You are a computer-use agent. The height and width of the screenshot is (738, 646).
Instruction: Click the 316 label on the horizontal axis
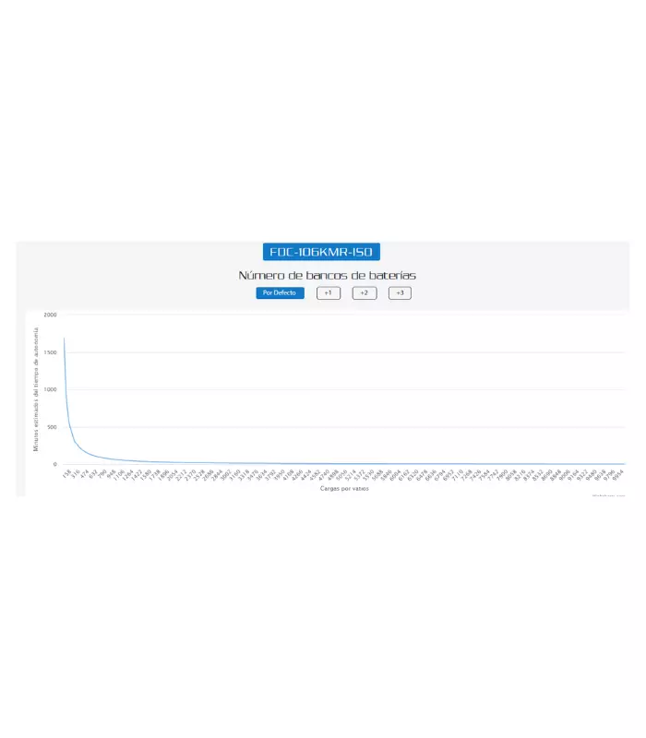[76, 473]
